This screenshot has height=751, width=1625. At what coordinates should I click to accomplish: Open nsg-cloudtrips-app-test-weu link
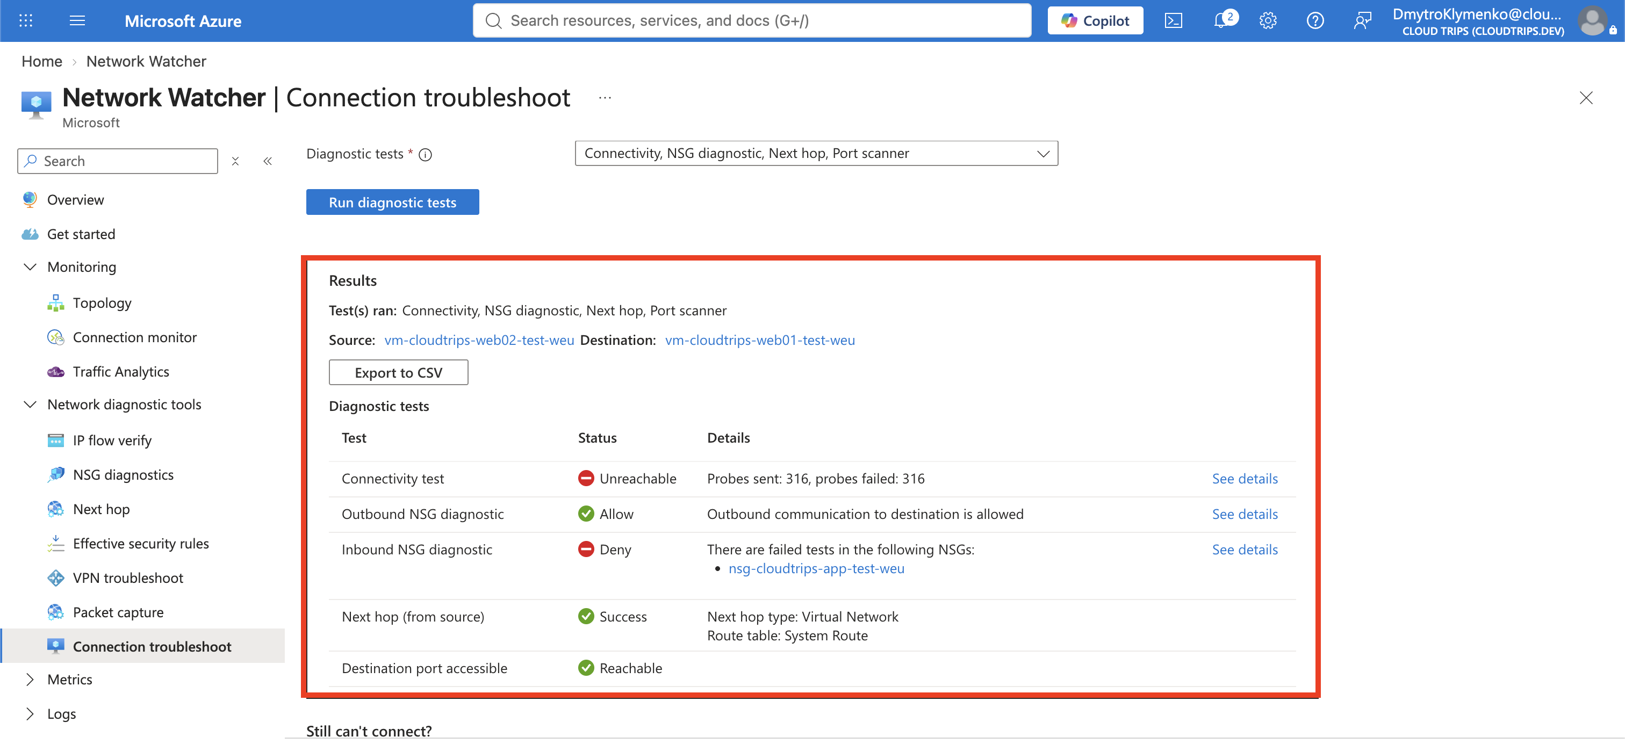point(816,568)
